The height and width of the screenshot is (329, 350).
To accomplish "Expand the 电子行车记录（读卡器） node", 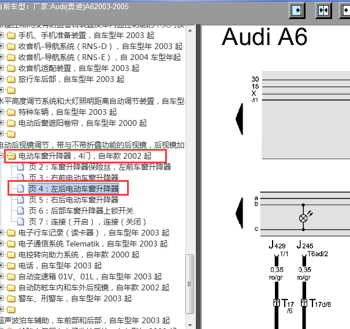I will coord(1,233).
